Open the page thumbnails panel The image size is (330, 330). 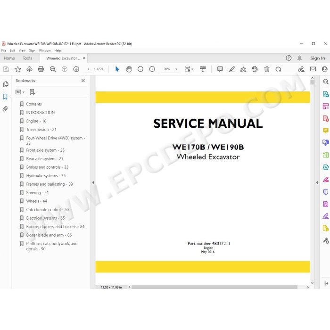6,84
